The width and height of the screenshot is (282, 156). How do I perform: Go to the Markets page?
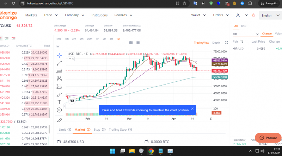tap(31, 15)
